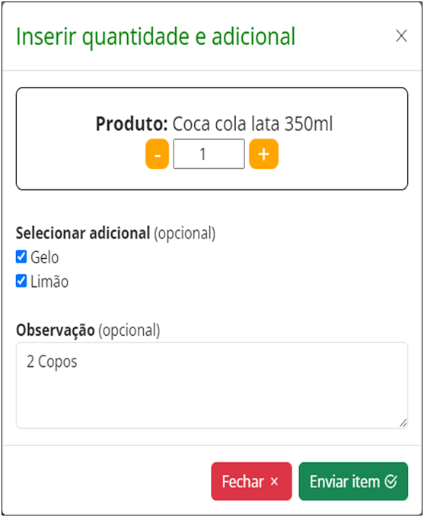Click the Gelo label text
This screenshot has width=424, height=517.
point(45,257)
